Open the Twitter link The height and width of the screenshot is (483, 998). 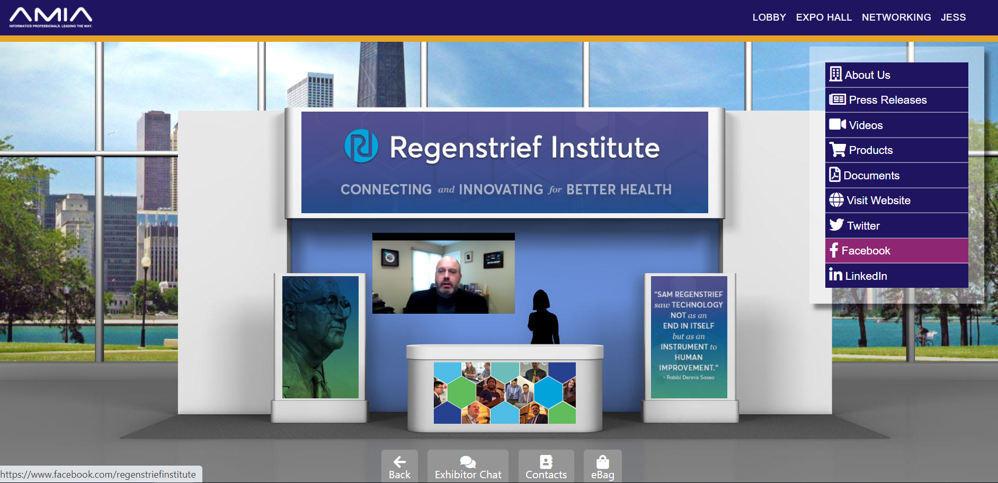896,226
